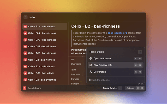Click the globe icon for Open In Browser
The height and width of the screenshot is (104, 167).
tap(91, 58)
